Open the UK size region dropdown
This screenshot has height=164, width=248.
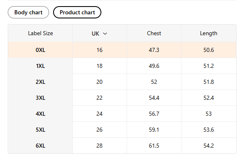pos(99,33)
